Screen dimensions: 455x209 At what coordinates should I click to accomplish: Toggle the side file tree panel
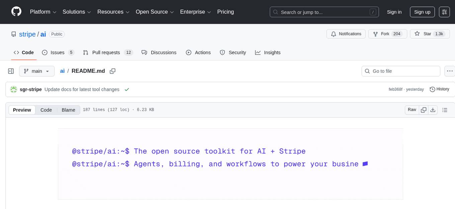click(11, 71)
